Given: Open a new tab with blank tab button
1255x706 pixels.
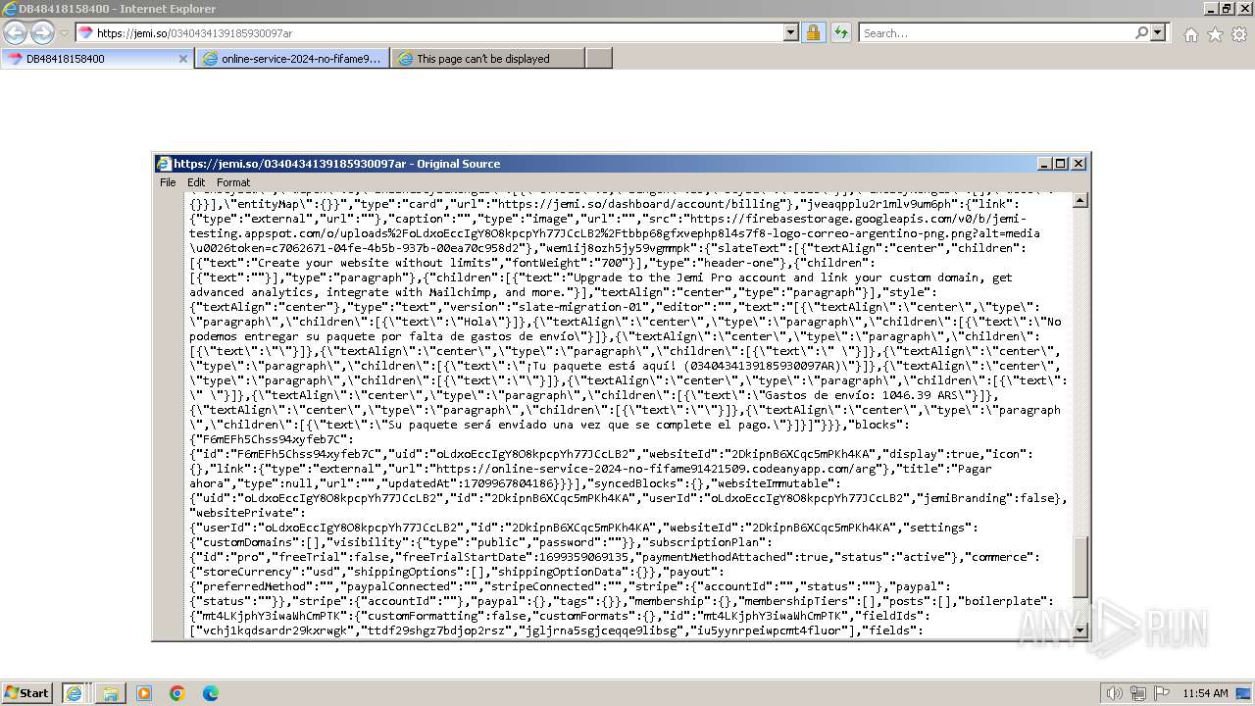Looking at the screenshot, I should tap(598, 58).
